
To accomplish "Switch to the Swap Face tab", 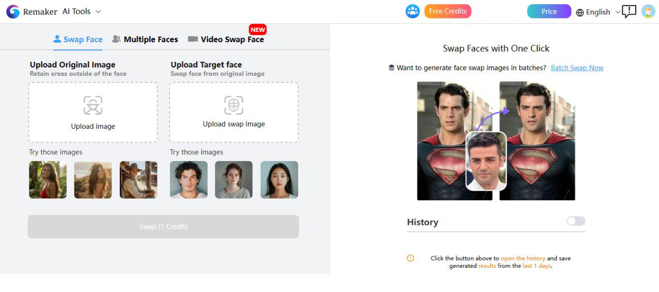I will click(x=78, y=39).
